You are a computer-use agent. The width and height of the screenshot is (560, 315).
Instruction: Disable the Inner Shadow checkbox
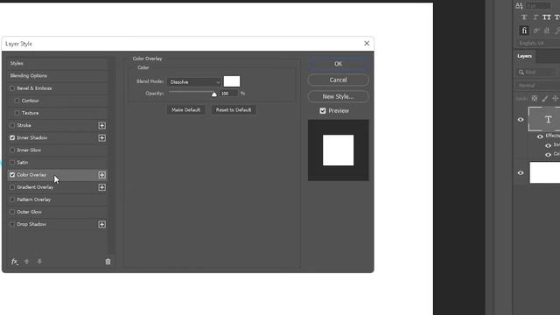click(12, 138)
